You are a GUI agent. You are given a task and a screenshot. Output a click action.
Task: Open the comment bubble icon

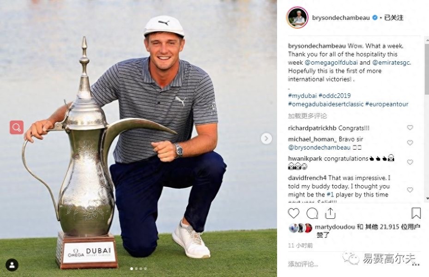pyautogui.click(x=312, y=213)
